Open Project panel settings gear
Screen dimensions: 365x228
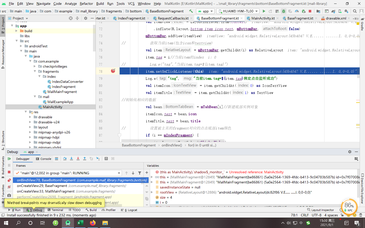[x=86, y=18]
